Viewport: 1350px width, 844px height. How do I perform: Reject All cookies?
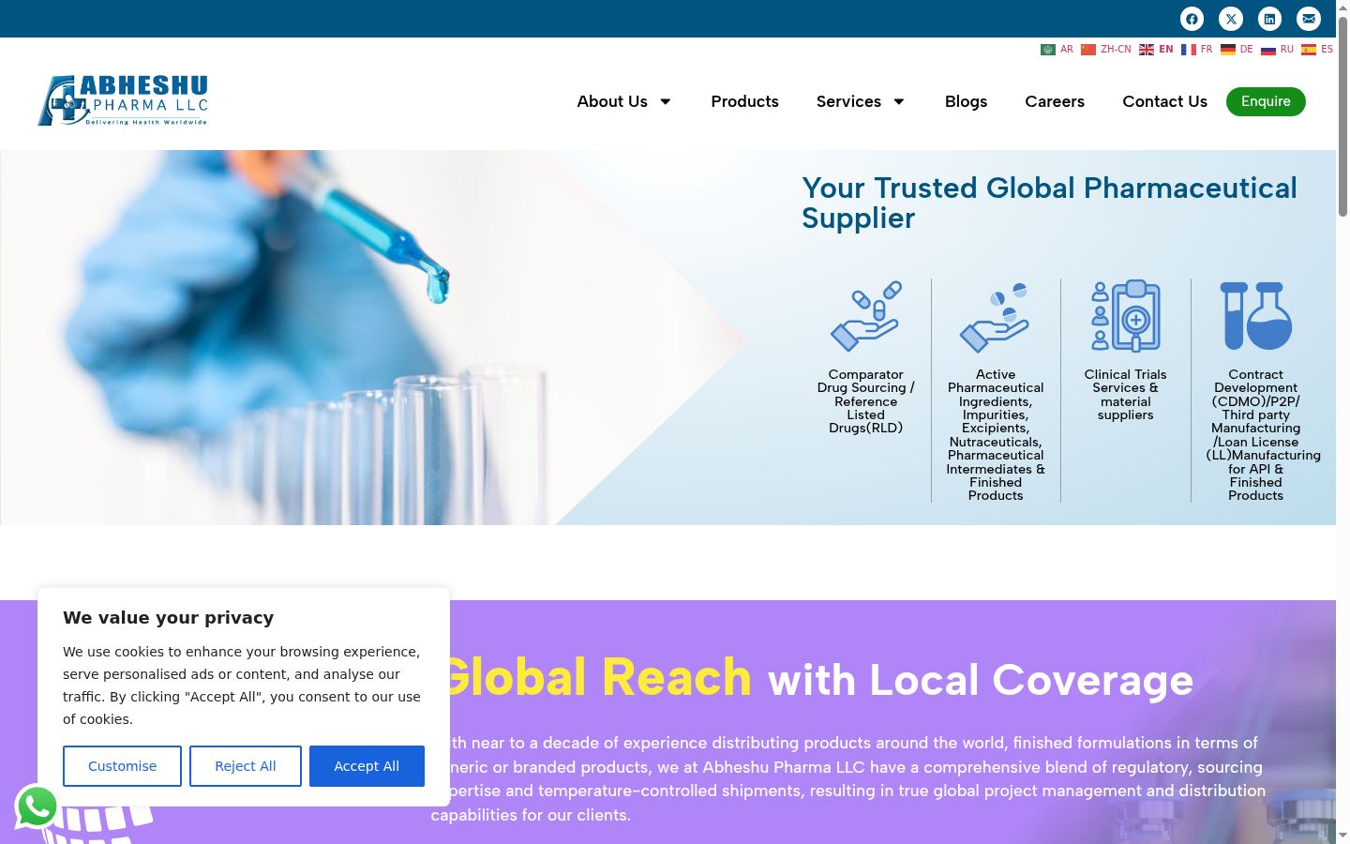pyautogui.click(x=246, y=766)
